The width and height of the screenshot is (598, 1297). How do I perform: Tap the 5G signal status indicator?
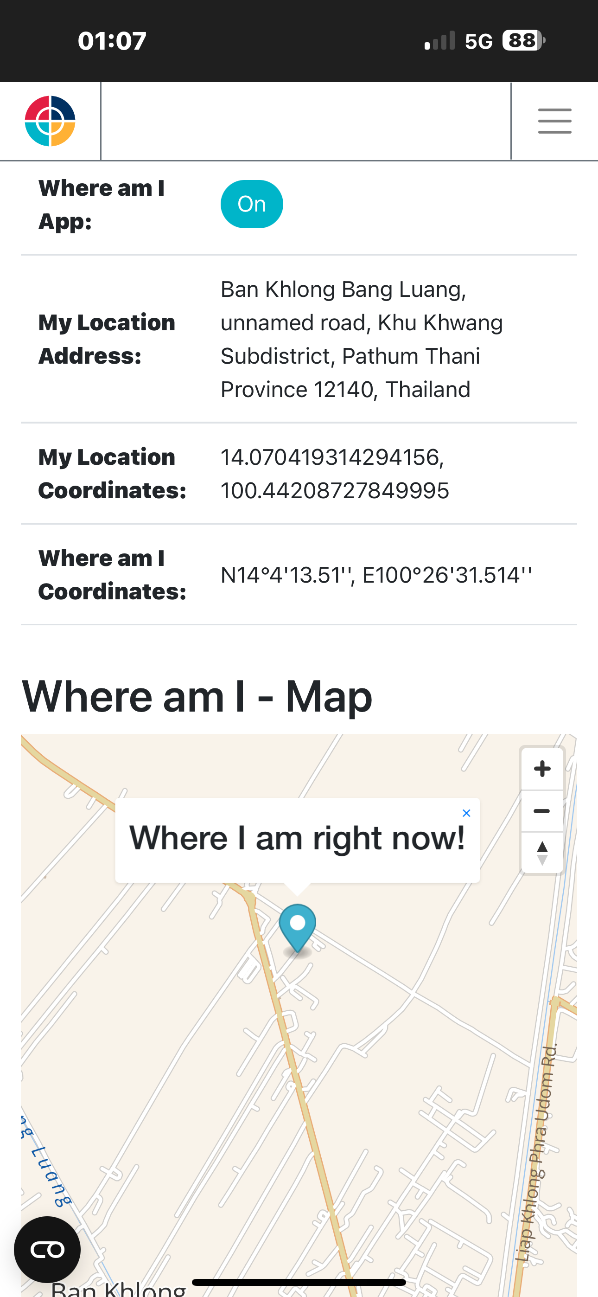pyautogui.click(x=478, y=41)
